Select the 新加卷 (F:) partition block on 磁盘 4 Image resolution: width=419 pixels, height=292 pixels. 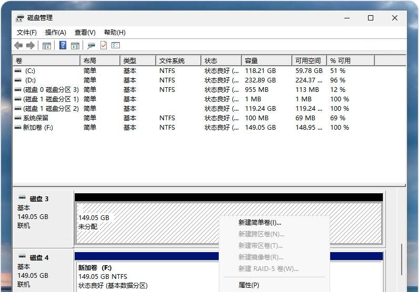(147, 277)
